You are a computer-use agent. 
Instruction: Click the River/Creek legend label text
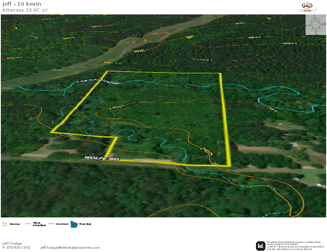pyautogui.click(x=62, y=224)
